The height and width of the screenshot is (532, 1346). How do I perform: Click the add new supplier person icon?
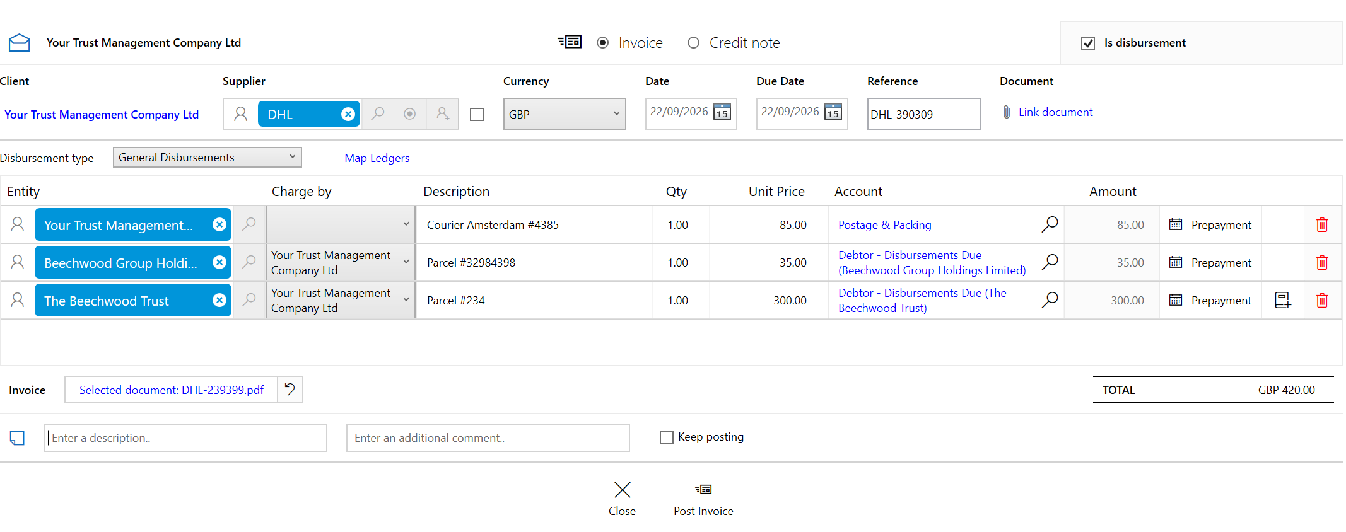coord(443,114)
